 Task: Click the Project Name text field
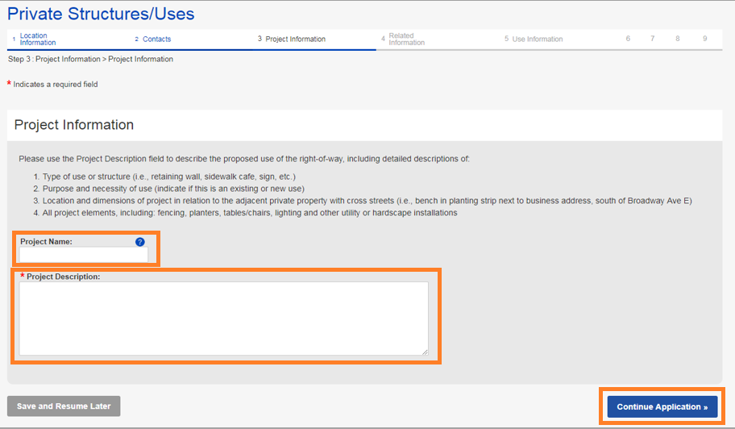(x=84, y=255)
